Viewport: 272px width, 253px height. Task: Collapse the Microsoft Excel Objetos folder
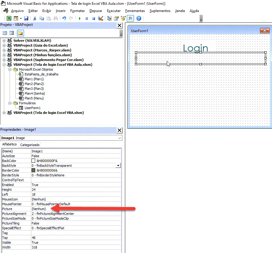(10, 69)
